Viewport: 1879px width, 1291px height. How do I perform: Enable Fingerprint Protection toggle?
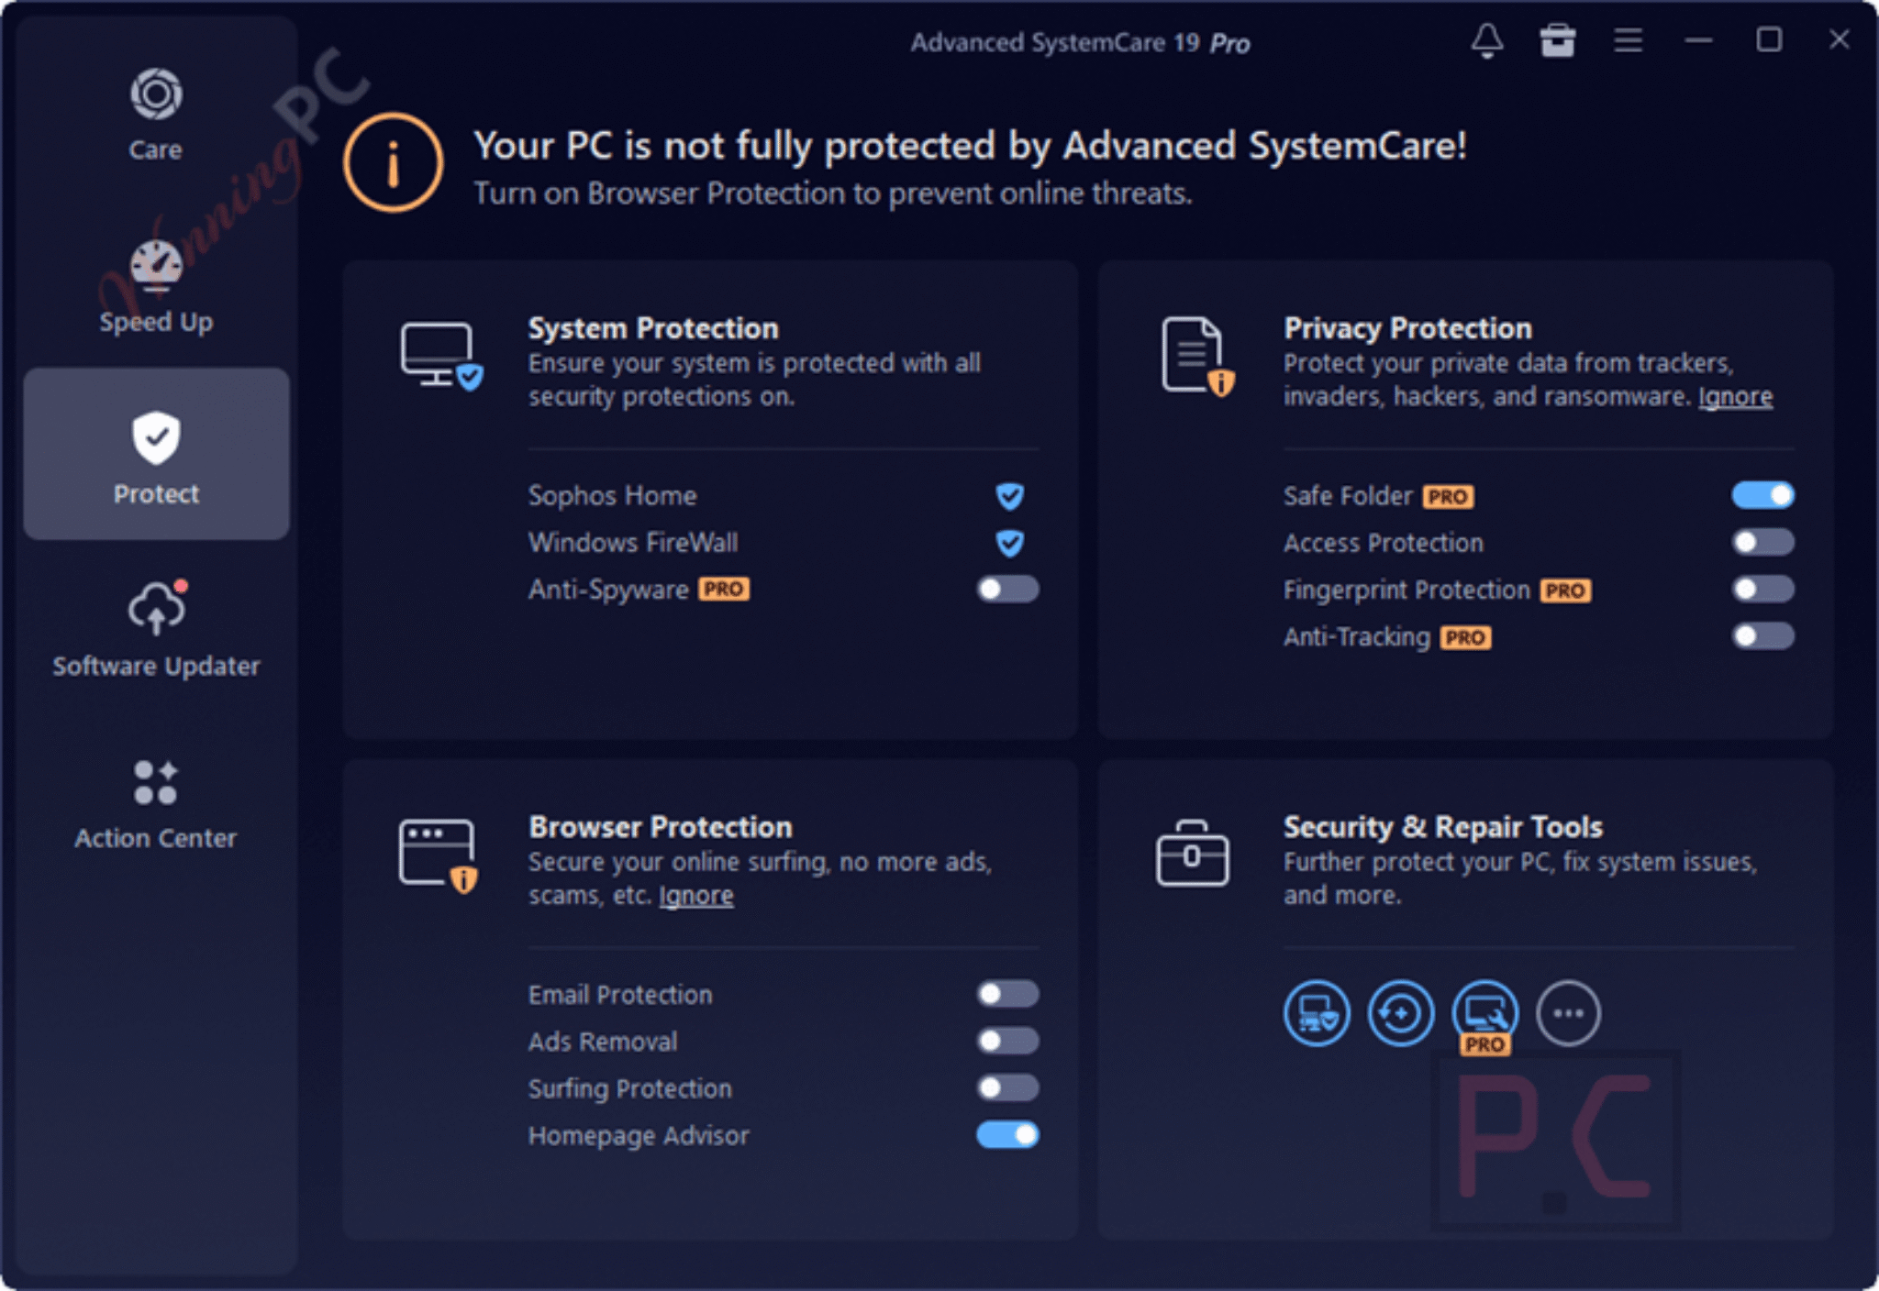(x=1762, y=589)
